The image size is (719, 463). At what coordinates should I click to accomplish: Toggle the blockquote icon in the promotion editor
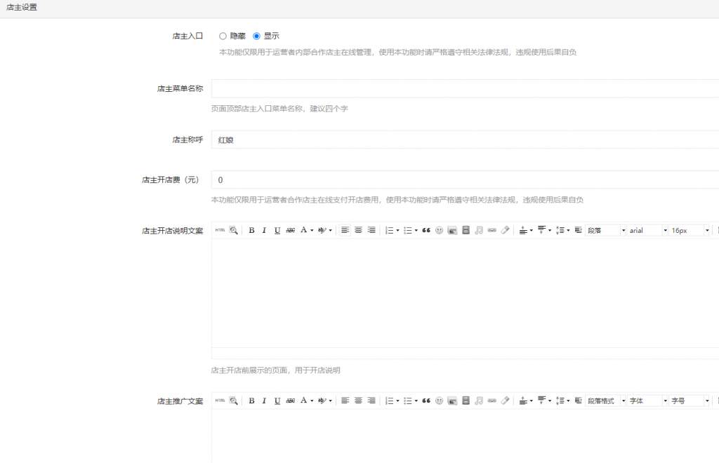tap(426, 401)
